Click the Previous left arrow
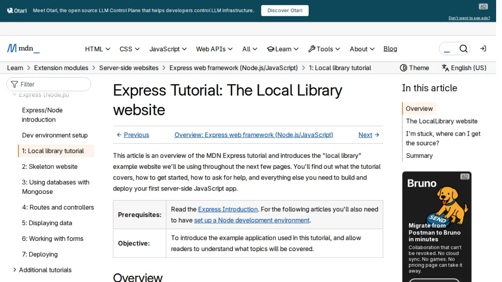Screen dimensions: 502x282 (119, 135)
